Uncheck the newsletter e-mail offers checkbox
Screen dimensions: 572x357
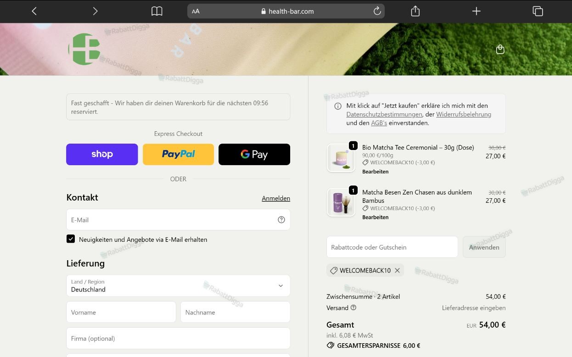coord(71,239)
